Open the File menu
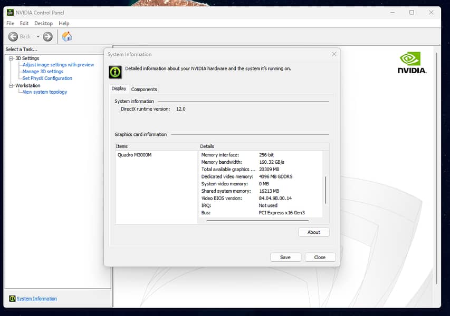Screen dimensions: 450x316 click(x=10, y=23)
